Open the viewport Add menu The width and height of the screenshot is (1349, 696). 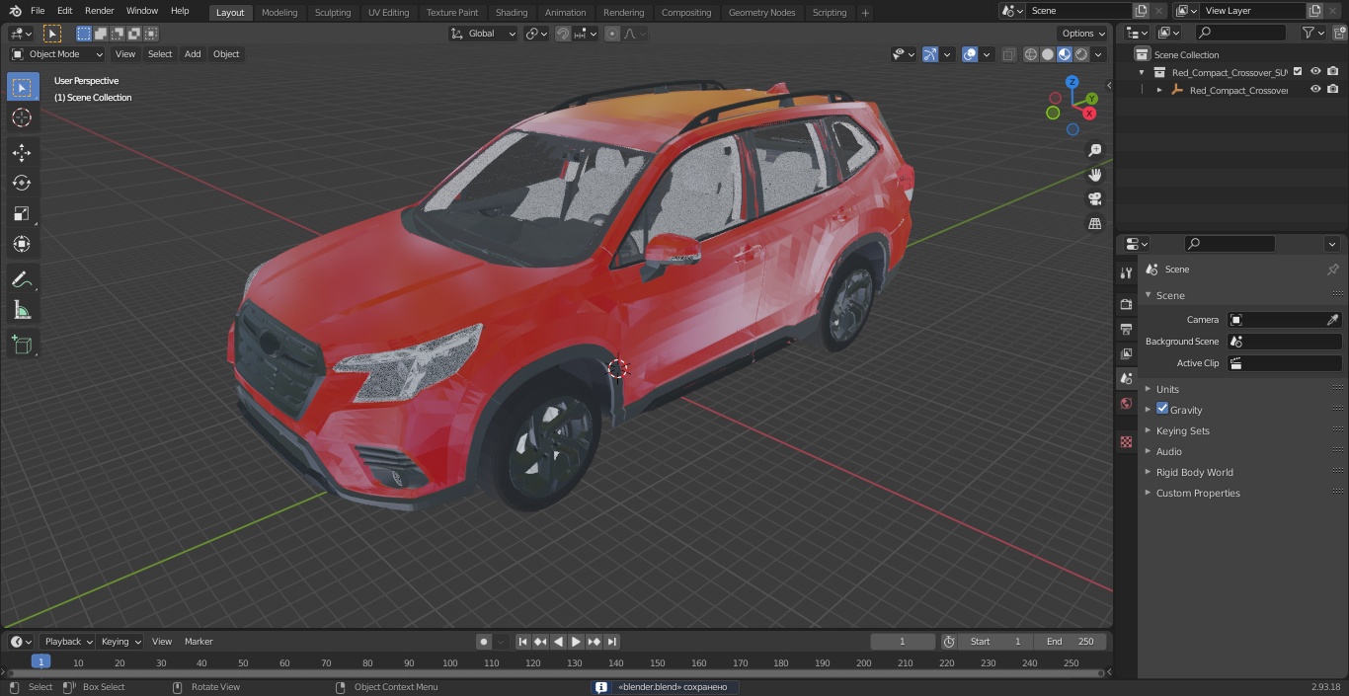click(193, 54)
